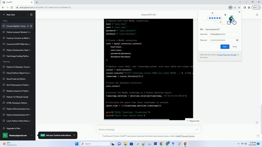Open tab search dropdown chevron

tap(240, 2)
